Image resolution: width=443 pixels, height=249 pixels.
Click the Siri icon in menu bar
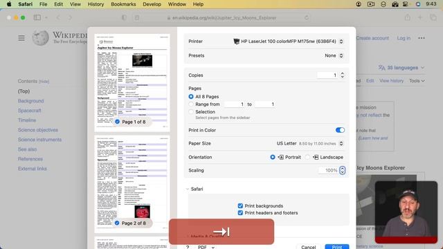418,4
